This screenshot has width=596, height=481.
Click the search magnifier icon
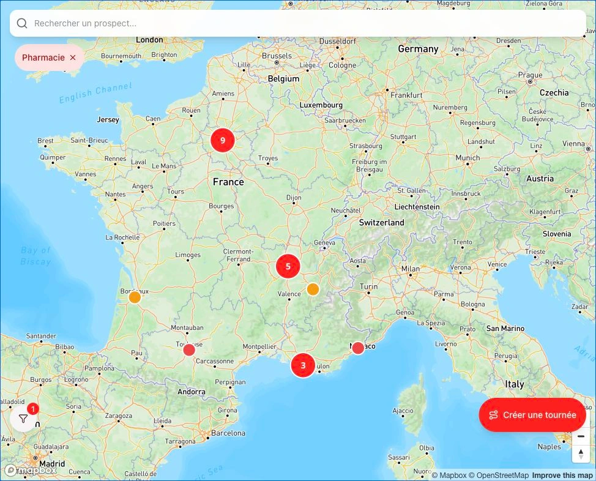(22, 23)
